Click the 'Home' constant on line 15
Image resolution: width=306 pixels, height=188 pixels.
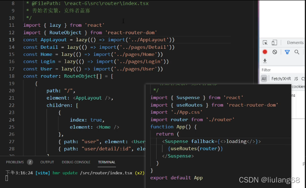click(x=47, y=54)
